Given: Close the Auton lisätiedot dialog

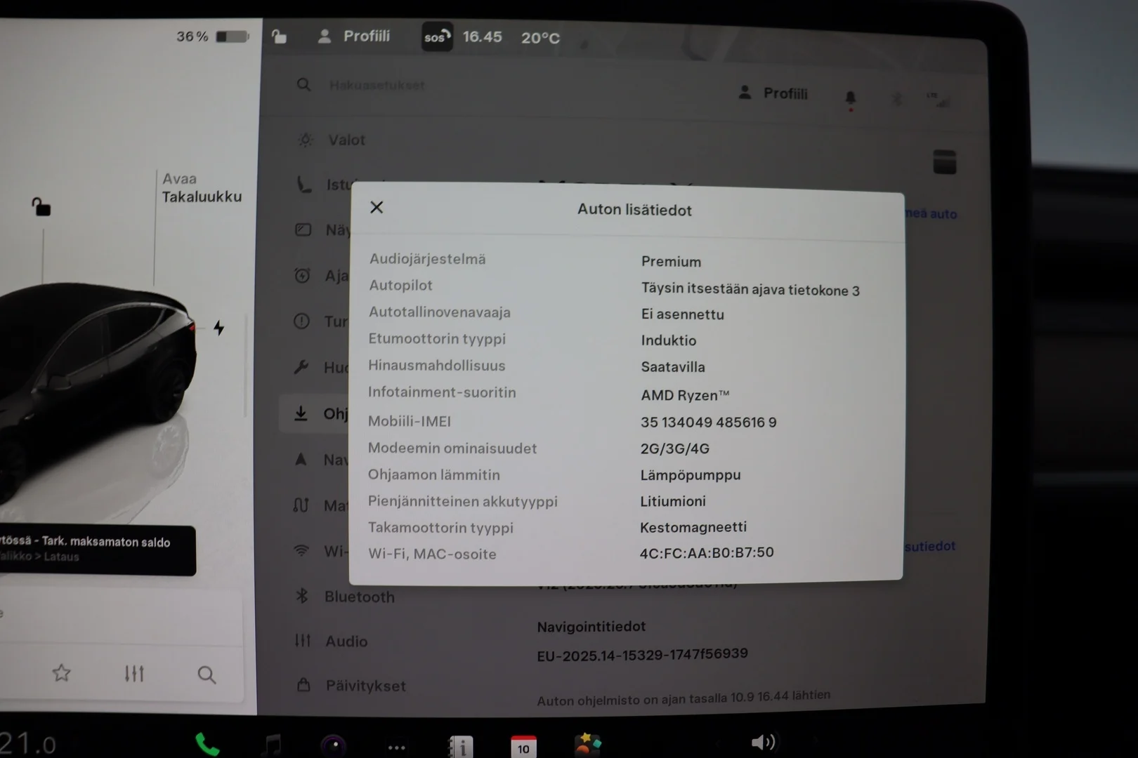Looking at the screenshot, I should [x=377, y=207].
